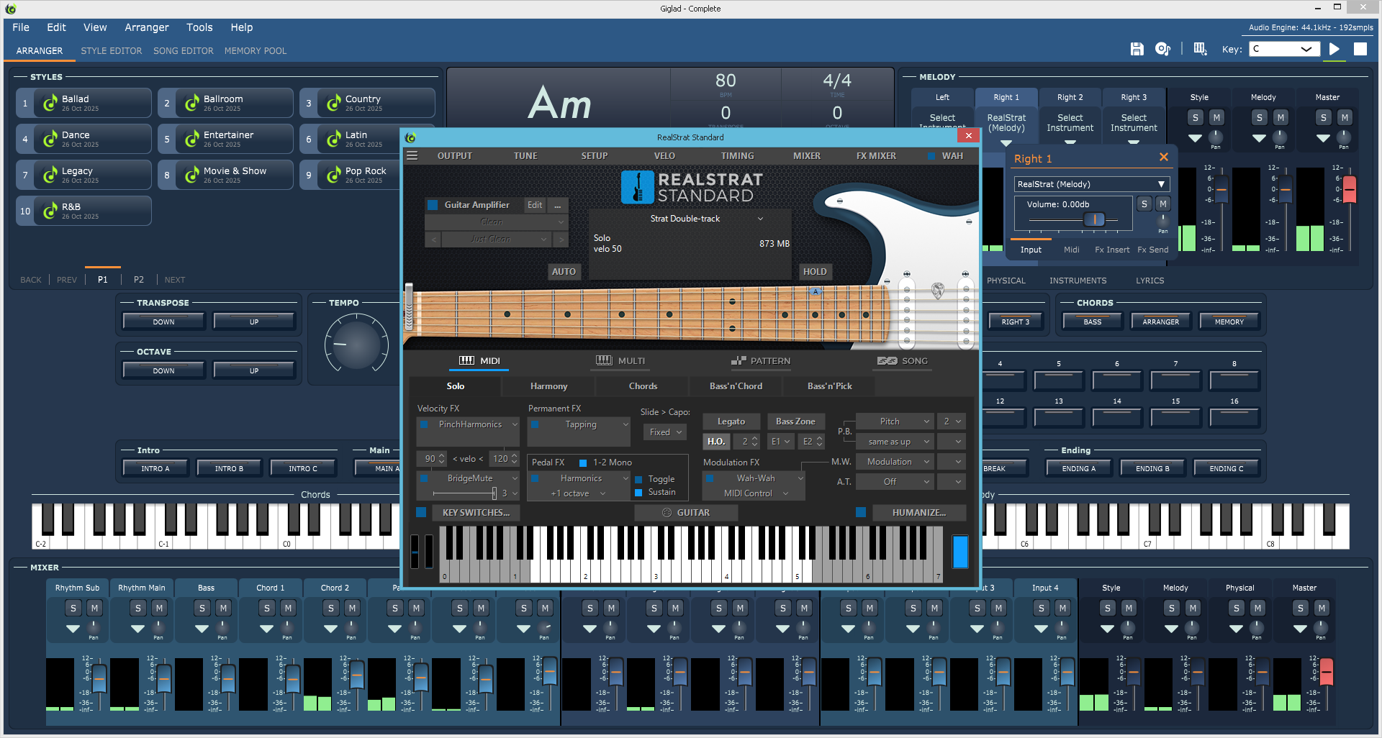The height and width of the screenshot is (738, 1382).
Task: Open the RealStrat hamburger menu
Action: point(412,155)
